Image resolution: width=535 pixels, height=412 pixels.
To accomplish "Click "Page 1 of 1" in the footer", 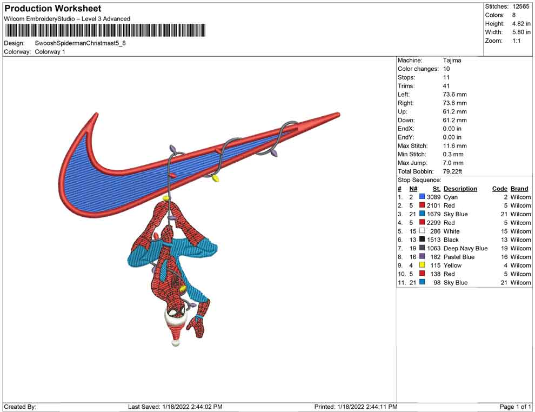I will 515,407.
